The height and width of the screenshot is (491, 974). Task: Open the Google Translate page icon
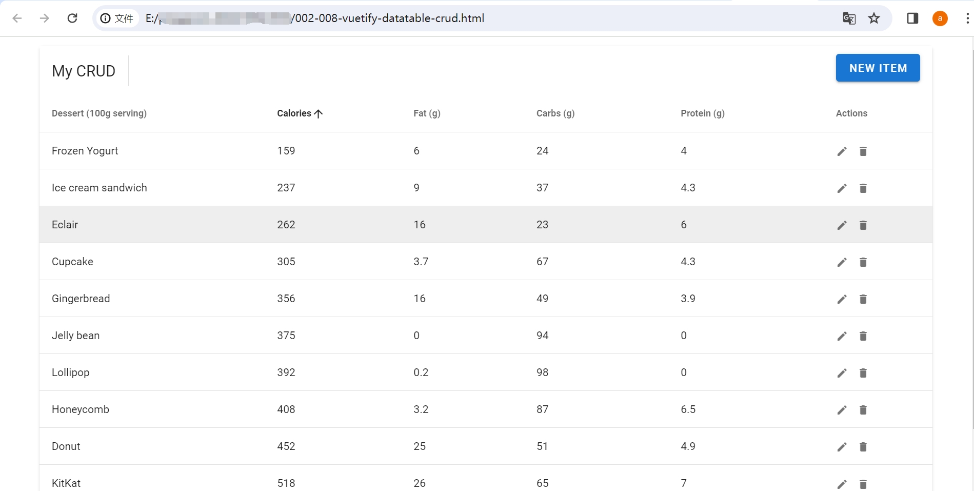pos(849,18)
